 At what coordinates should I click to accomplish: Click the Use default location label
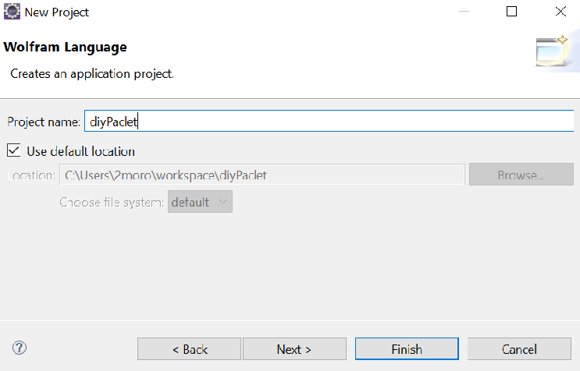pos(80,151)
